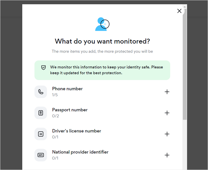208x170 pixels.
Task: Select the Passport number row label
Action: coord(70,110)
